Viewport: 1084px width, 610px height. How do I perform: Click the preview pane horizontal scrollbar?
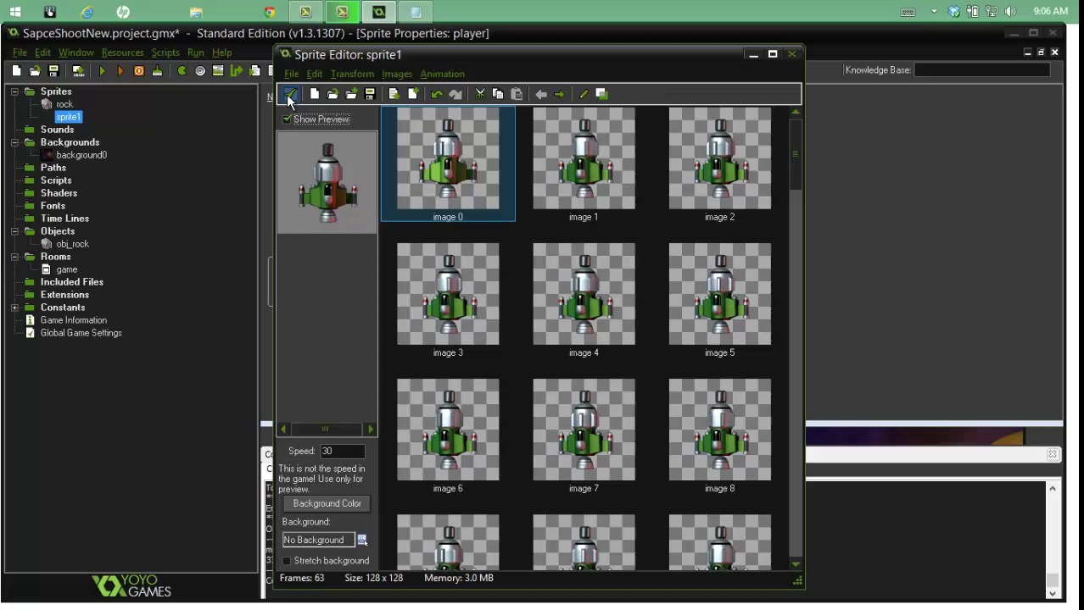click(327, 430)
